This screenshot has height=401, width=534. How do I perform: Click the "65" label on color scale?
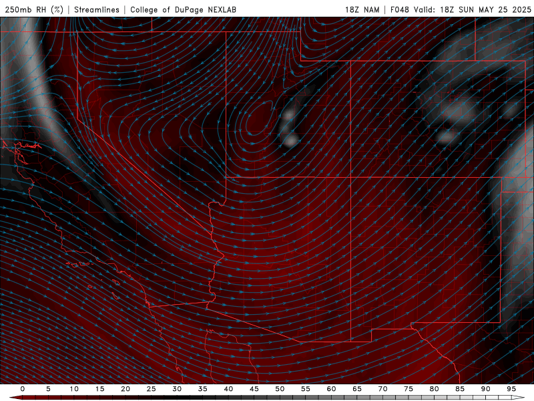[x=357, y=389]
